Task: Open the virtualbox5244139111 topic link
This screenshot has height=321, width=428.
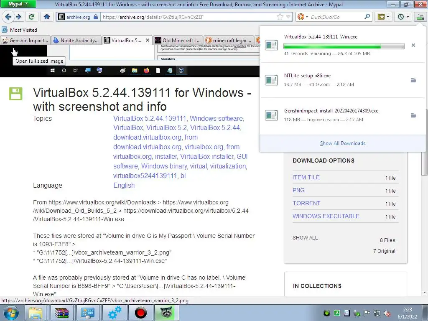Action: (145, 176)
